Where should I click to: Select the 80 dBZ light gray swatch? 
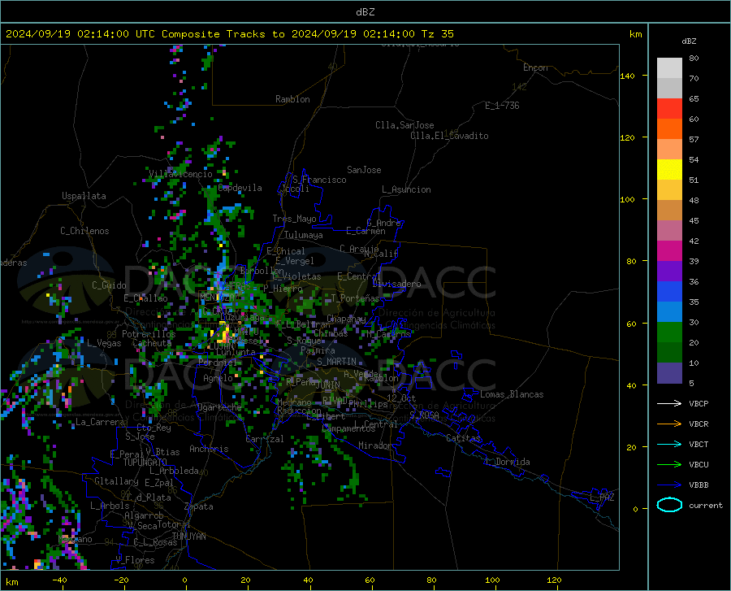[669, 67]
